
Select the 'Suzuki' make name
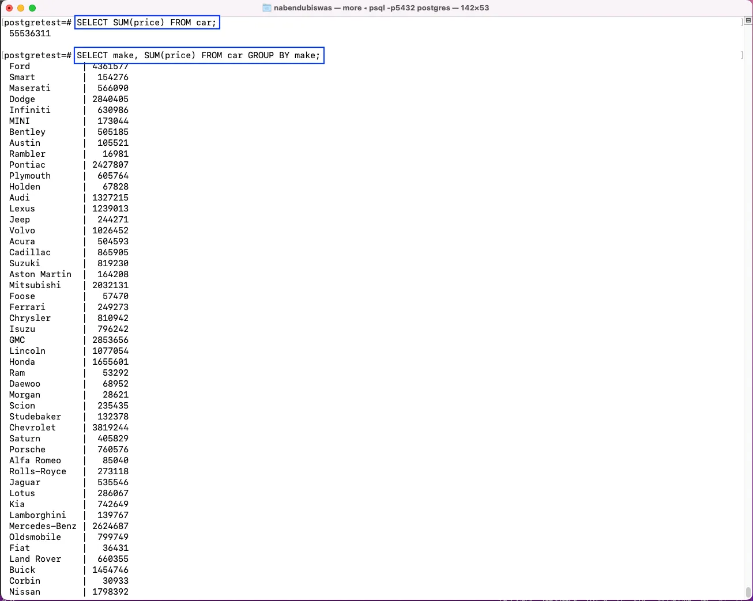[25, 263]
